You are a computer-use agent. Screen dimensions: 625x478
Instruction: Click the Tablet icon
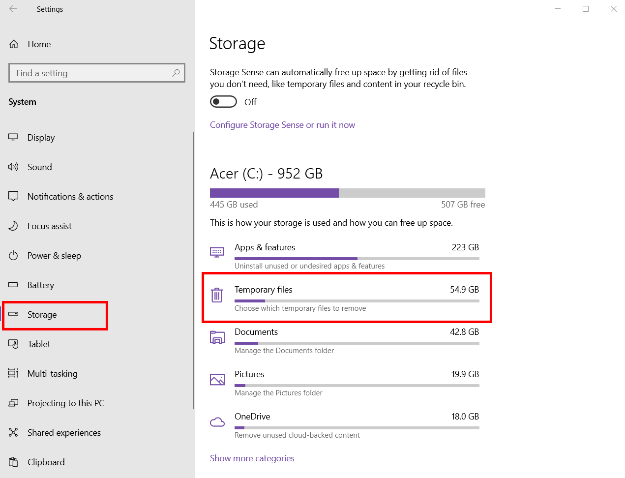pyautogui.click(x=13, y=344)
